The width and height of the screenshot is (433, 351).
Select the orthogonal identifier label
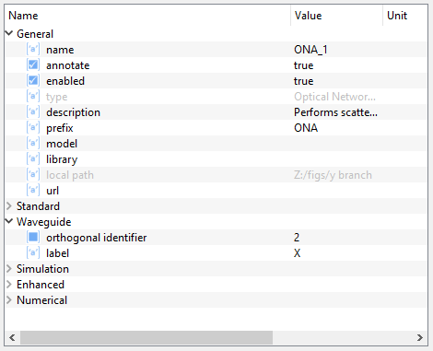[97, 238]
